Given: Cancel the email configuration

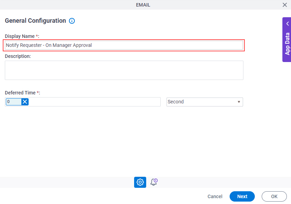Looking at the screenshot, I should click(x=215, y=196).
